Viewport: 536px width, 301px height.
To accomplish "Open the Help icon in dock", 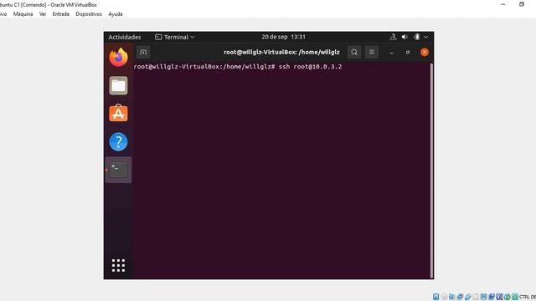I will pos(118,141).
